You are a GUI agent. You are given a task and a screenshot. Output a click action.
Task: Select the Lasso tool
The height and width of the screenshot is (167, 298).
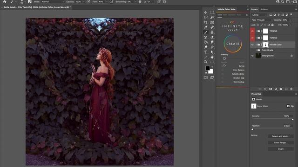coord(206,18)
